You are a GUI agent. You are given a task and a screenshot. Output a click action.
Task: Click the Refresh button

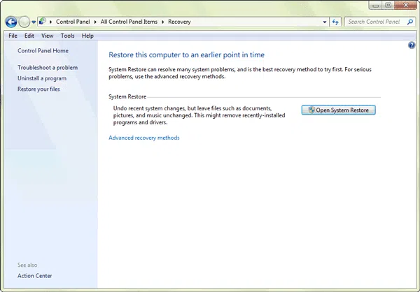tap(335, 22)
